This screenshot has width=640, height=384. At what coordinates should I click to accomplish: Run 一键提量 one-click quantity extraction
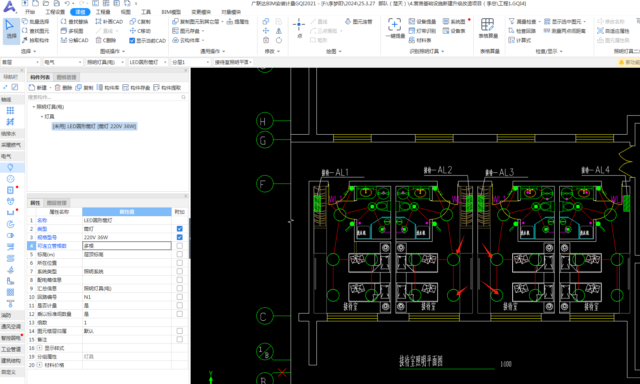(395, 28)
